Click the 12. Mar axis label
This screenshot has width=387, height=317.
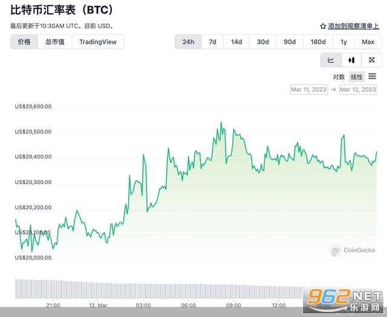(98, 305)
